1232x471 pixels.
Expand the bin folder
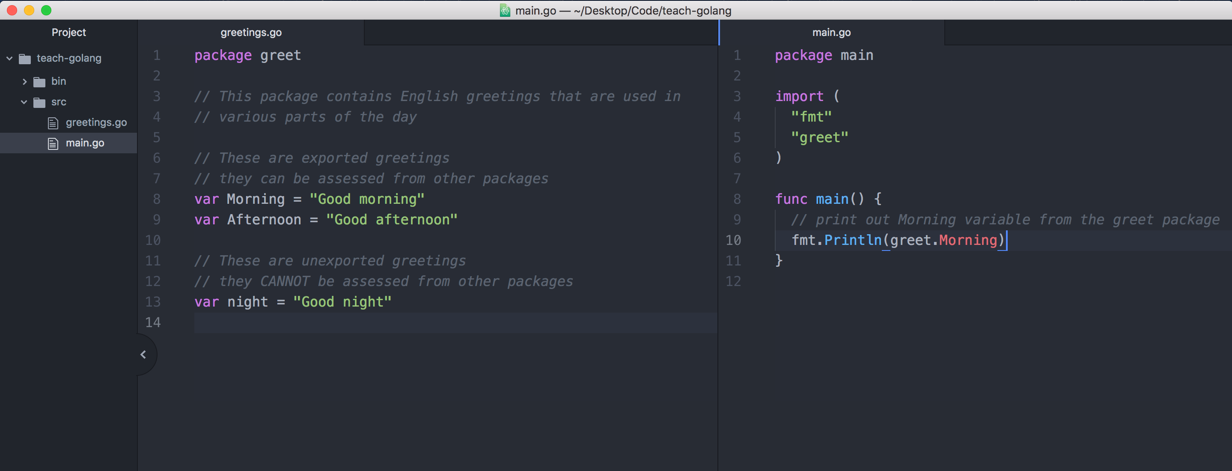(x=24, y=81)
